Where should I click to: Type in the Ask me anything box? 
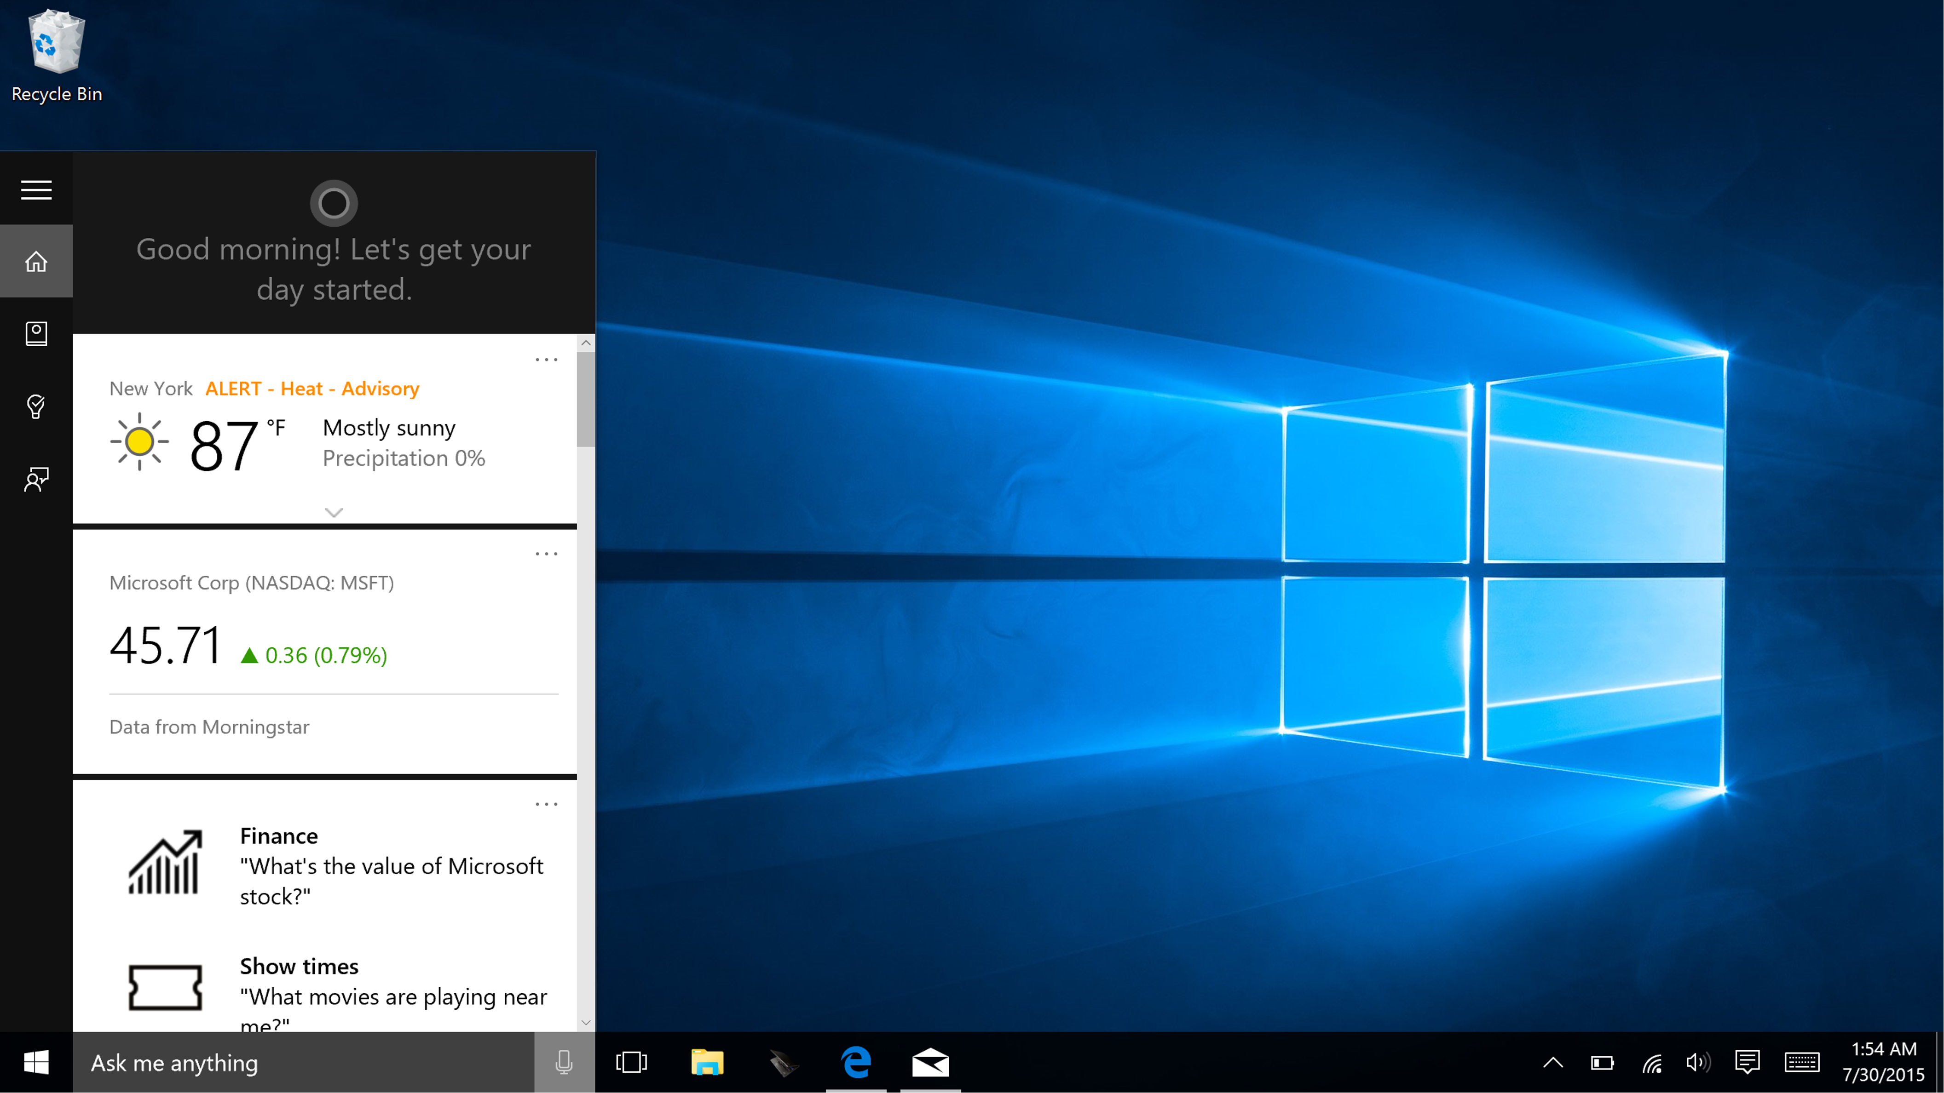[x=302, y=1062]
